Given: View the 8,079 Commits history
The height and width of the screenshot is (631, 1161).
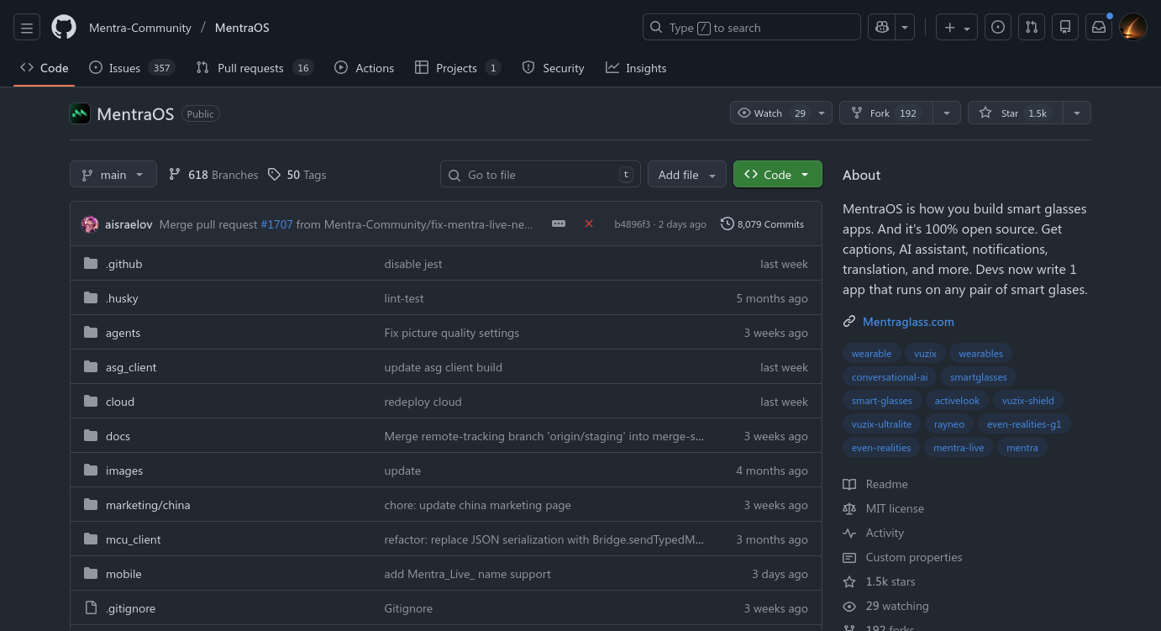Looking at the screenshot, I should 762,224.
